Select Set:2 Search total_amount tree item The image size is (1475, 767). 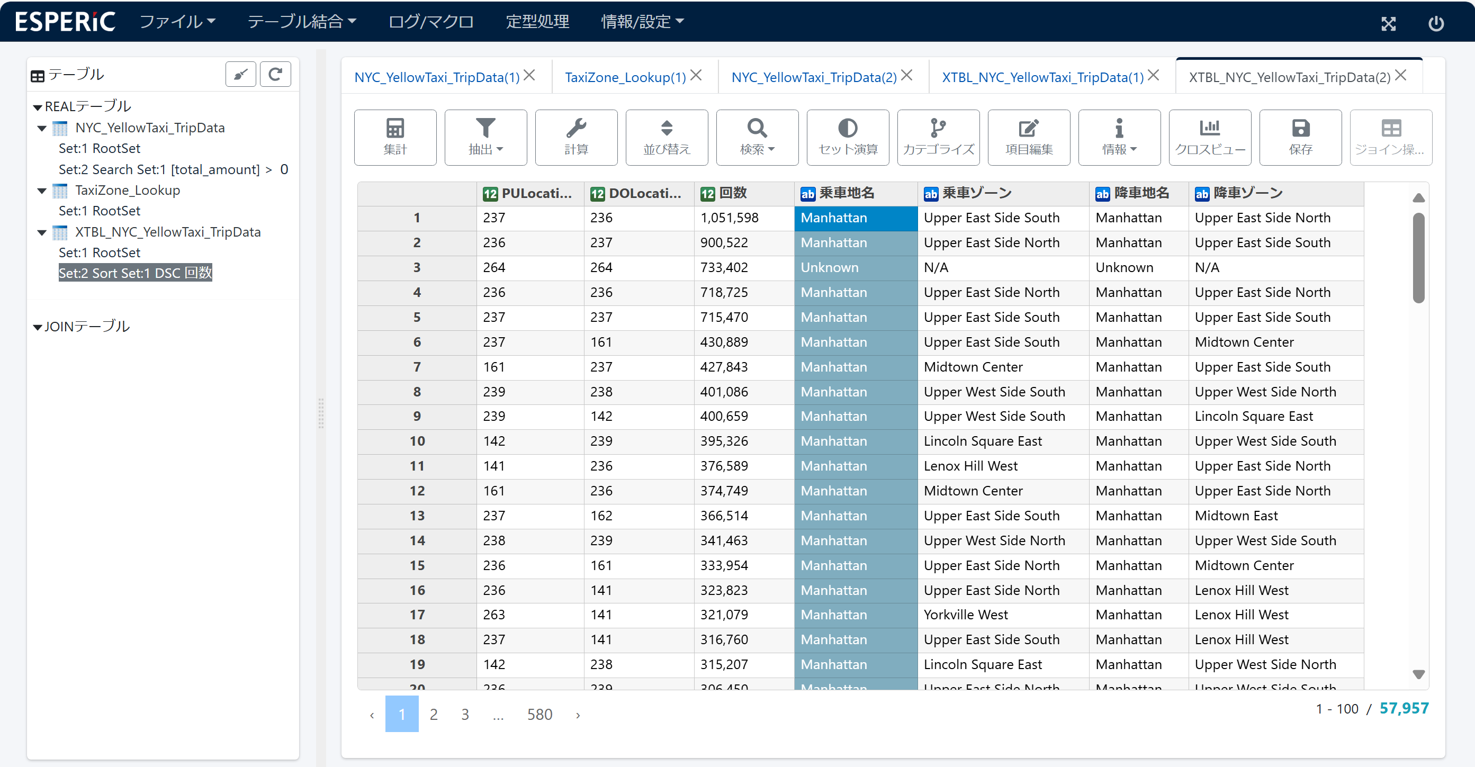(173, 169)
